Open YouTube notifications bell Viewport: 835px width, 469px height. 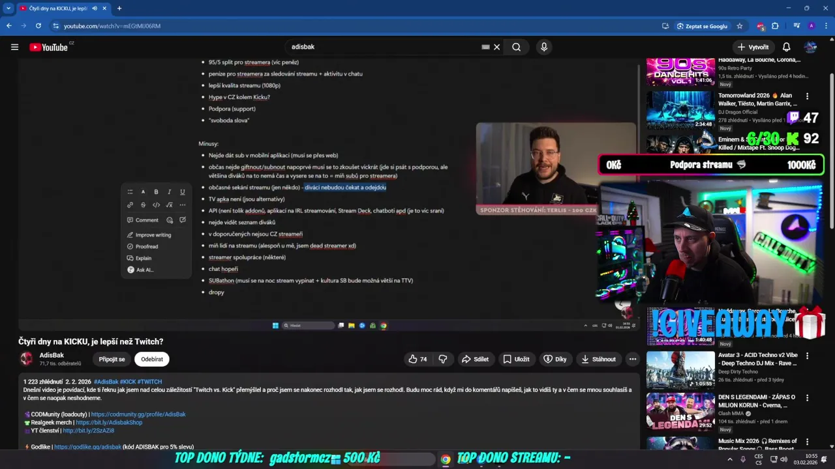[x=786, y=47]
